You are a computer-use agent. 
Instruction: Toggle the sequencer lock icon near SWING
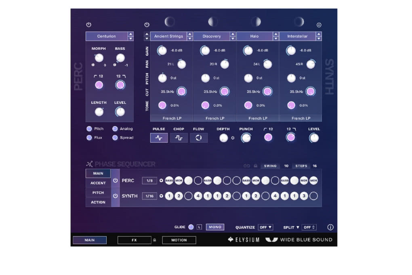pos(255,166)
